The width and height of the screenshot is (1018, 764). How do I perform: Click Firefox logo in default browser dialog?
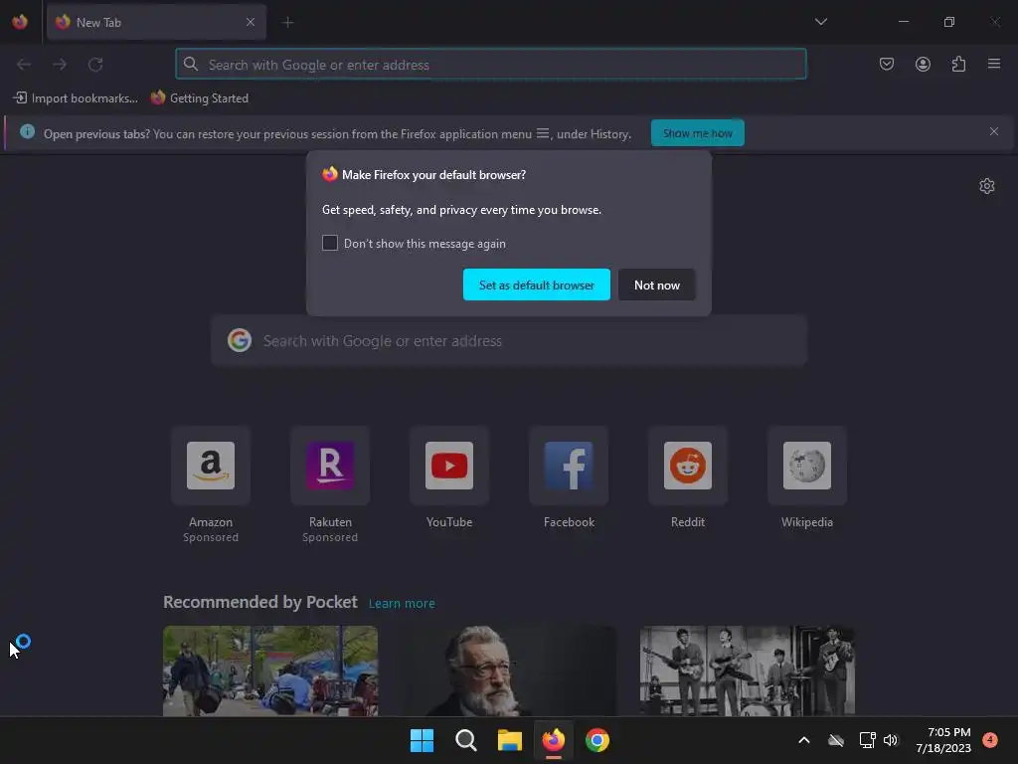tap(330, 174)
